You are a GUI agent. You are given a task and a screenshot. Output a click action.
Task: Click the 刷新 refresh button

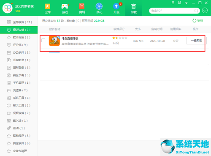tap(197, 21)
